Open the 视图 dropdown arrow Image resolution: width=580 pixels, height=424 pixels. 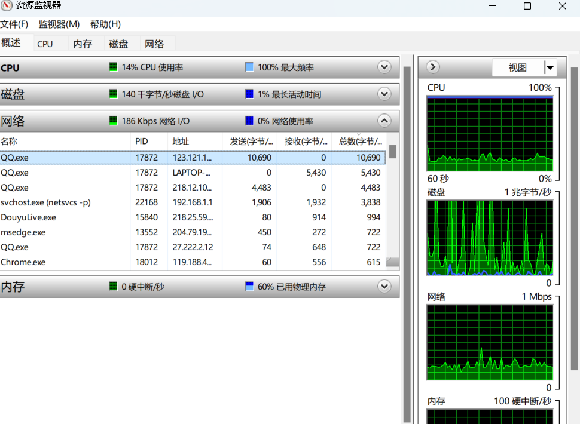tap(550, 67)
